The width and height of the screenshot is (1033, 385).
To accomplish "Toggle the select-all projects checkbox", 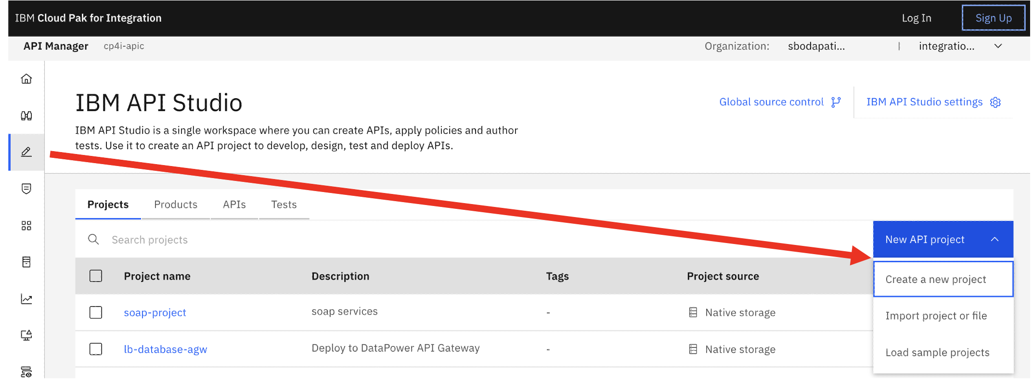I will coord(96,276).
